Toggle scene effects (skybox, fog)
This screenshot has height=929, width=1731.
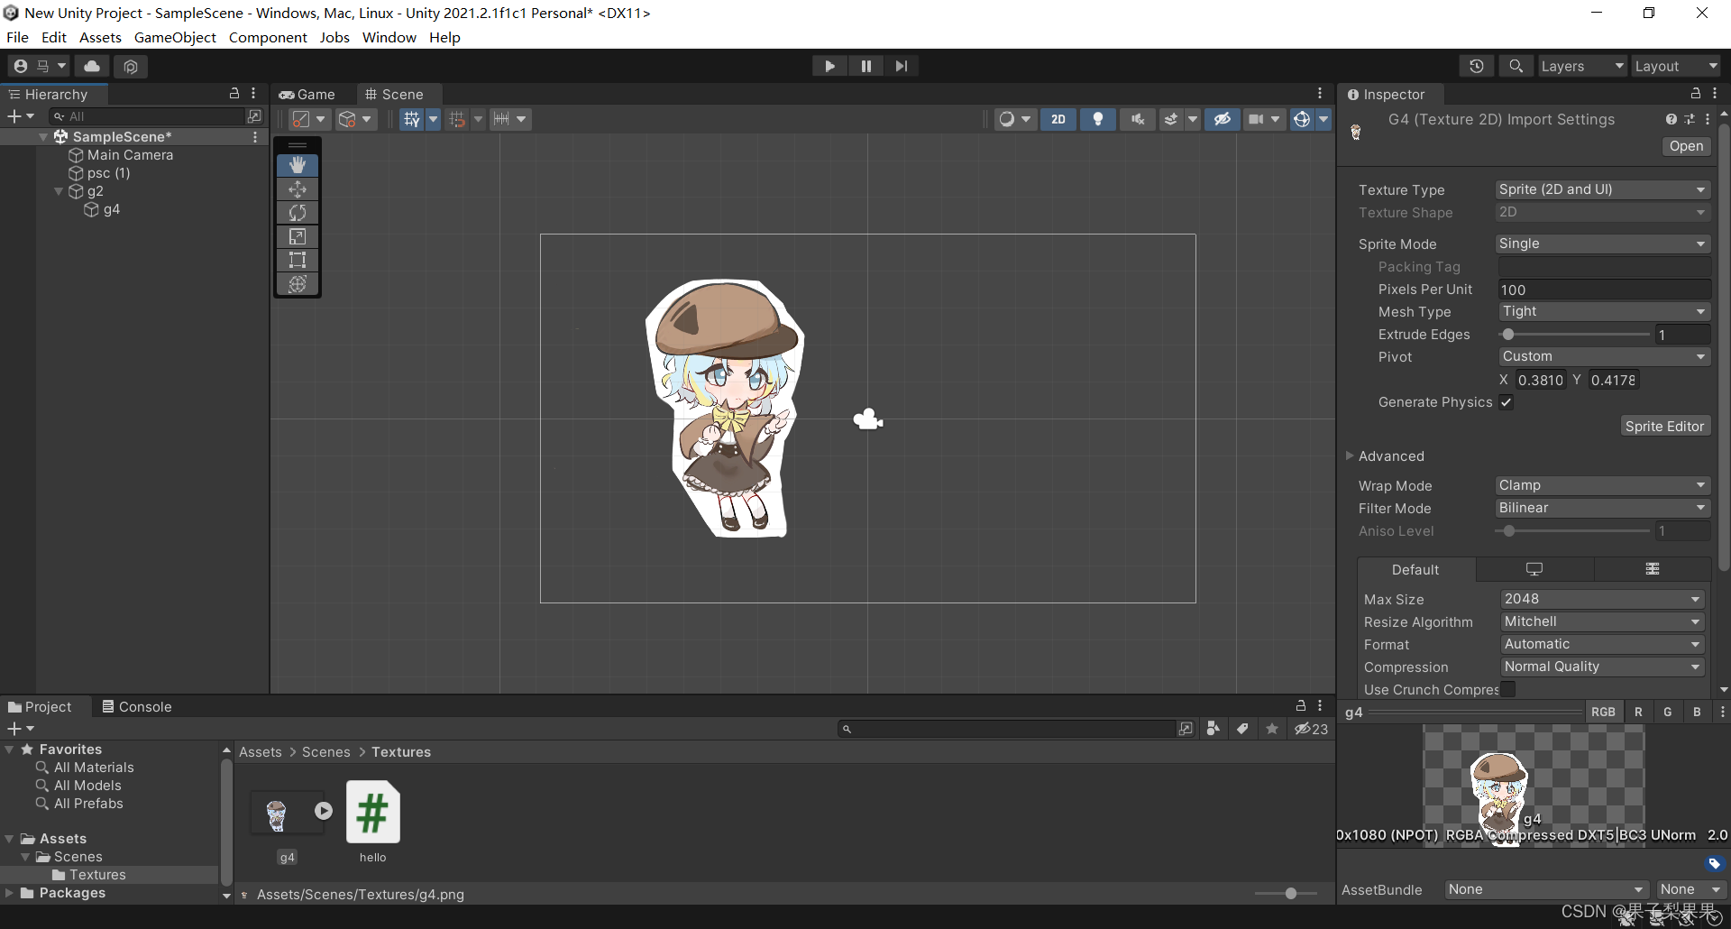[1171, 119]
